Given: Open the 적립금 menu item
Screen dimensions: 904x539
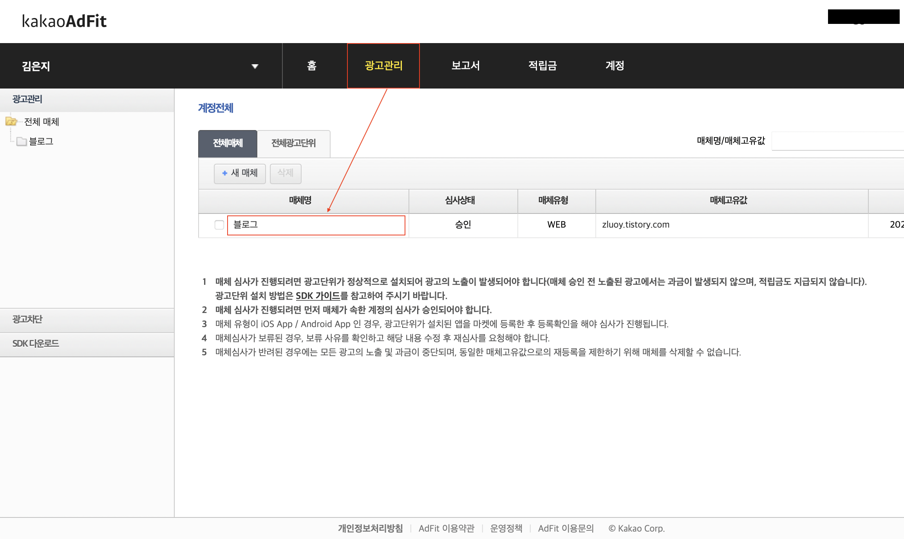Looking at the screenshot, I should click(542, 66).
